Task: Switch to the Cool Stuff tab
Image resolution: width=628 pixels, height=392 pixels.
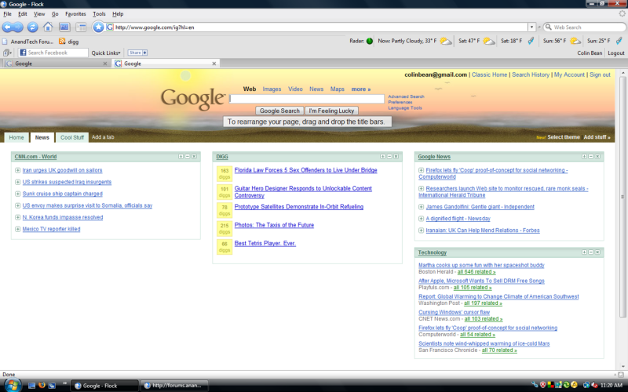Action: [x=72, y=137]
